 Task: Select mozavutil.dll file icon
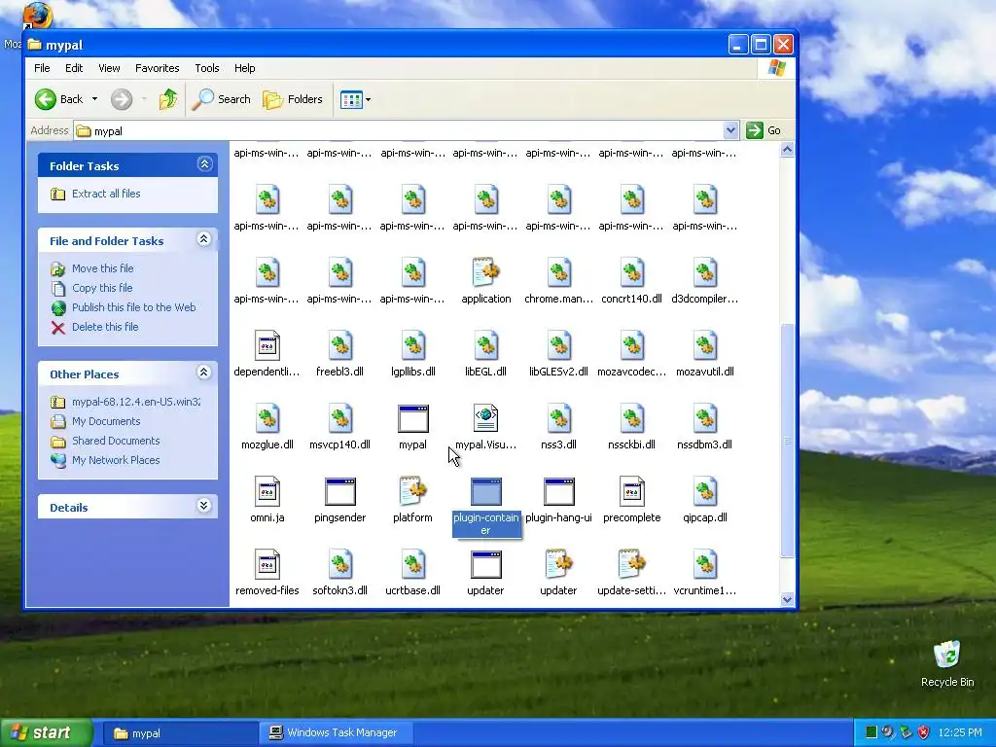click(x=705, y=345)
